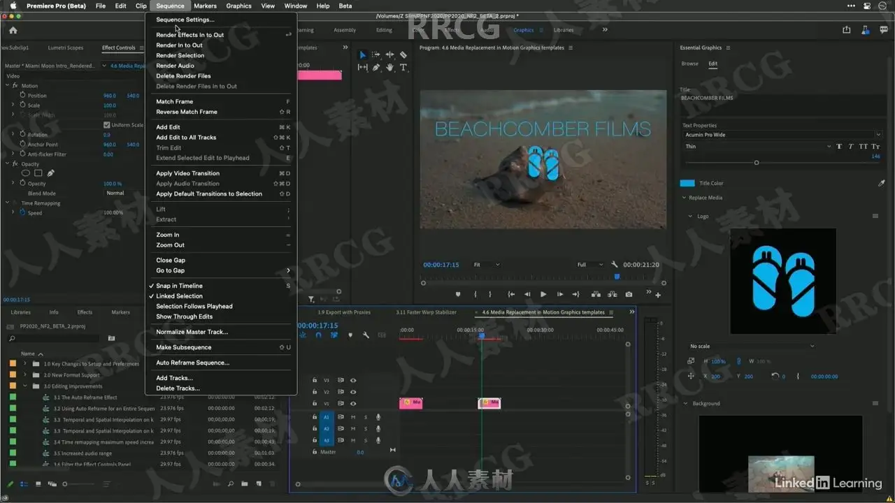Image resolution: width=895 pixels, height=503 pixels.
Task: Select the Track Select Forward tool
Action: tap(376, 54)
